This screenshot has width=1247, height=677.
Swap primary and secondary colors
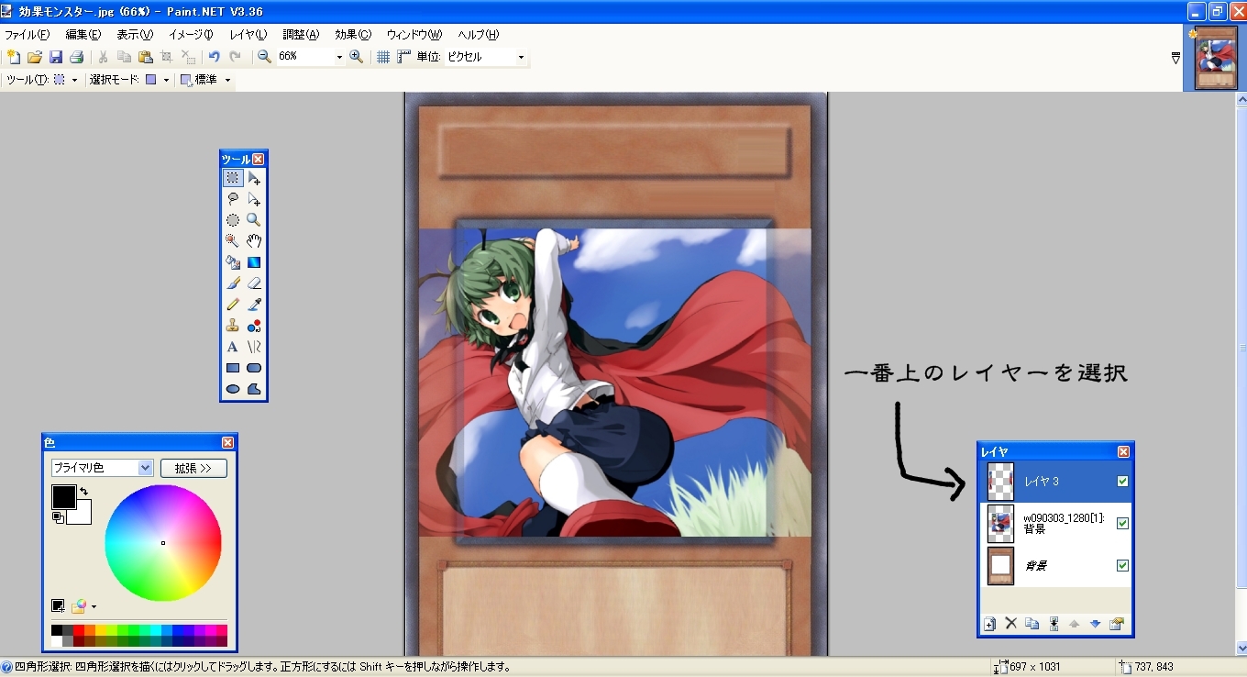83,492
